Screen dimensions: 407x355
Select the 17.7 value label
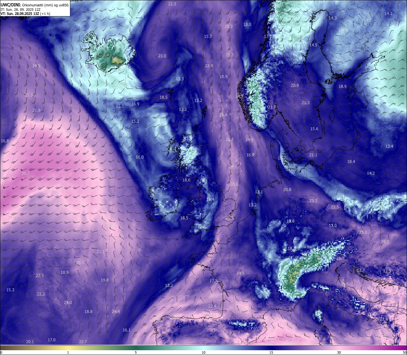[x=213, y=281]
